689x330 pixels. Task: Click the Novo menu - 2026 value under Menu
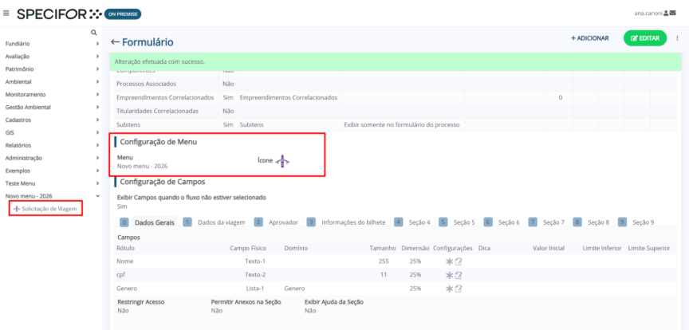[143, 166]
